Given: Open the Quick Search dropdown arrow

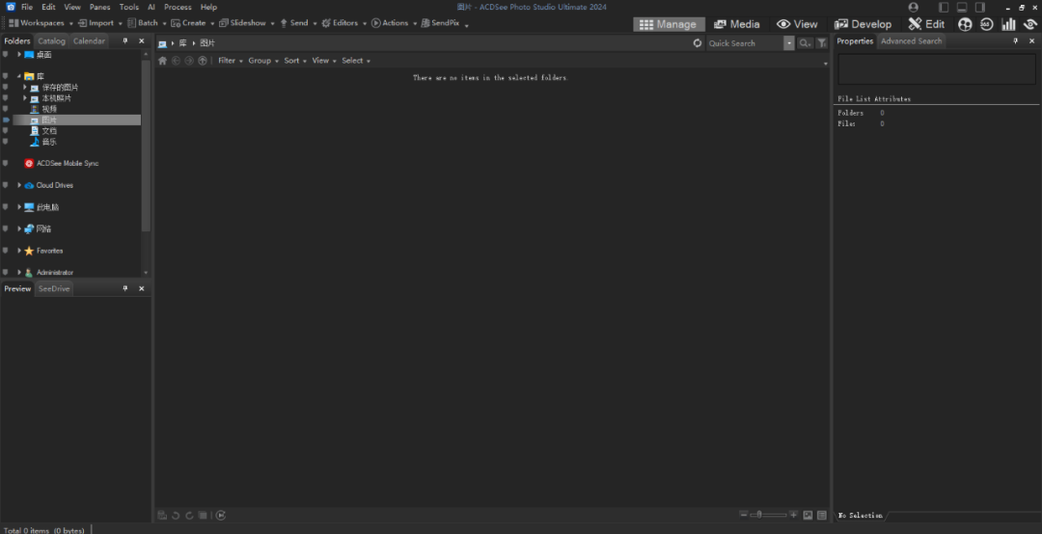Looking at the screenshot, I should click(789, 43).
